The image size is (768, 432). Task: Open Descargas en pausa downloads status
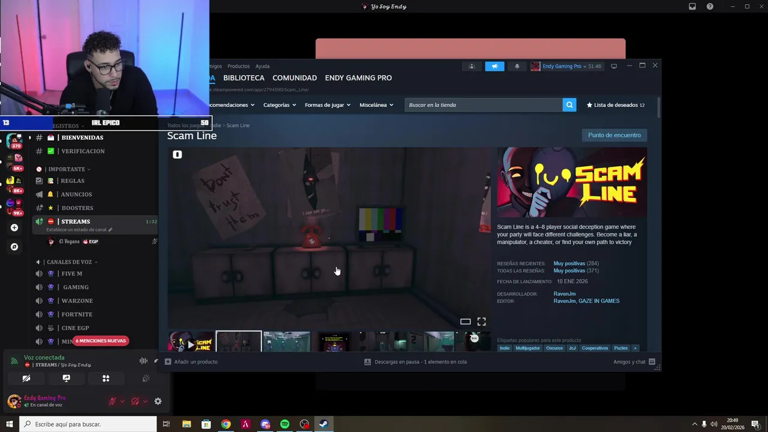point(416,362)
